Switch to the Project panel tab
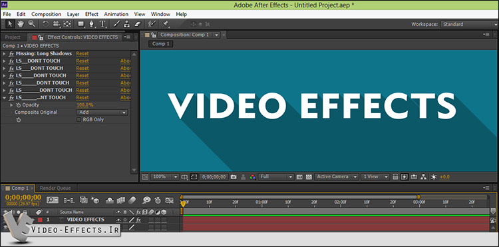The width and height of the screenshot is (499, 247). click(13, 37)
